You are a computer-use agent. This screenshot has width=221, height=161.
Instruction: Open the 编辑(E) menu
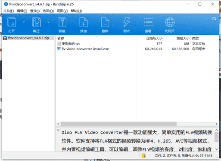[22, 11]
